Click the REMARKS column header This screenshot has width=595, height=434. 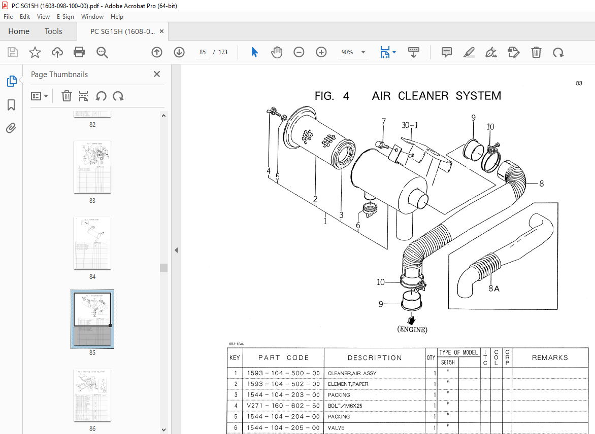[x=550, y=358]
